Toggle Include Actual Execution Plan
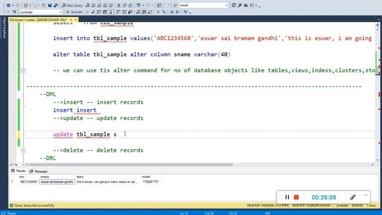 [119, 12]
